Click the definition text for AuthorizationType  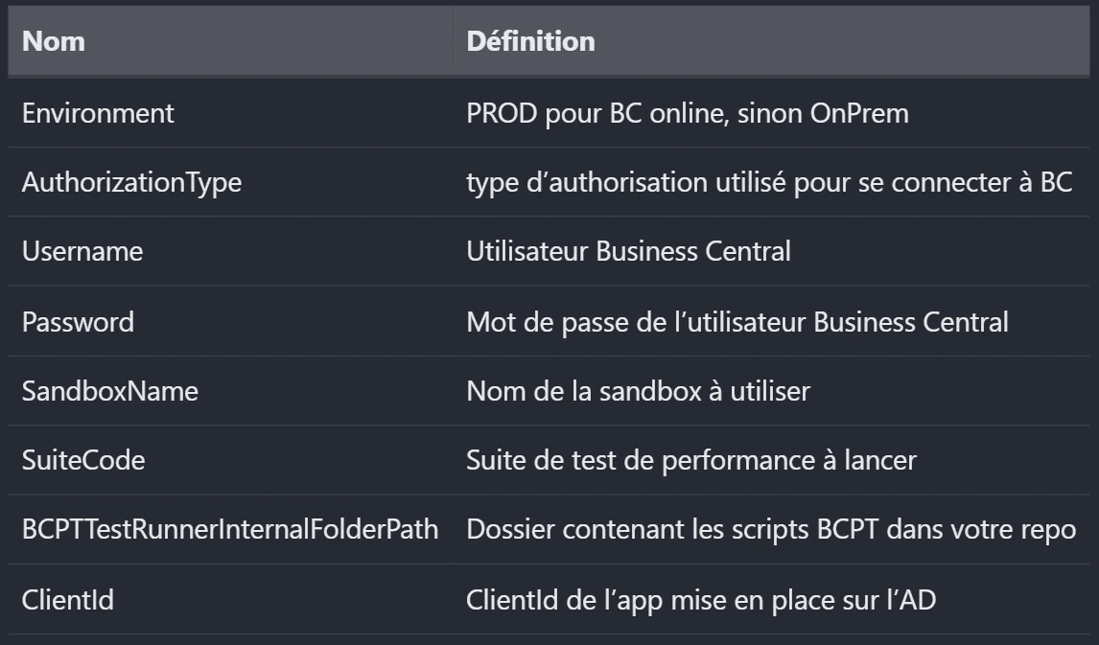769,182
